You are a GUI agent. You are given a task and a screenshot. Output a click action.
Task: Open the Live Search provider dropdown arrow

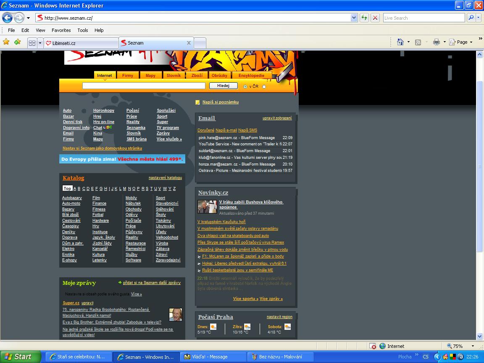click(x=479, y=18)
